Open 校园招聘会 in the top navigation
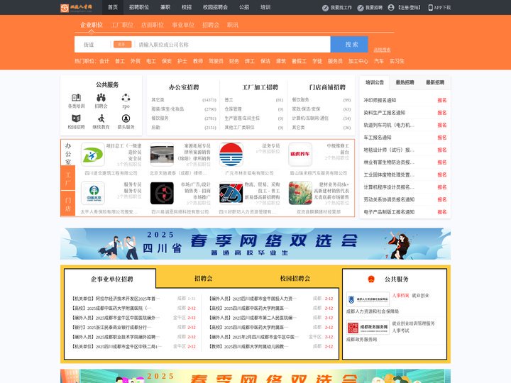 pos(216,7)
